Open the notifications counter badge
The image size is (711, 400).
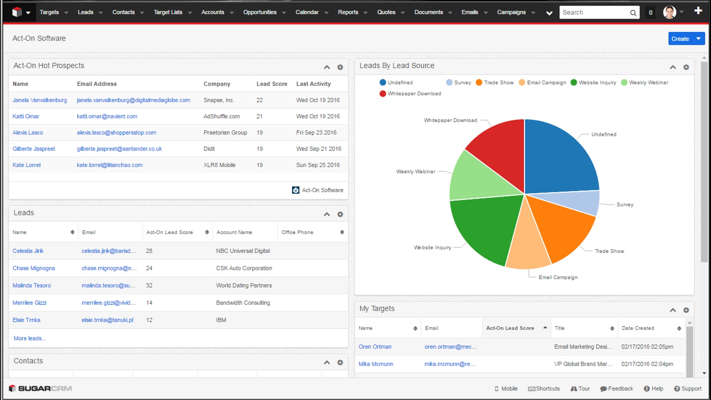pos(651,13)
